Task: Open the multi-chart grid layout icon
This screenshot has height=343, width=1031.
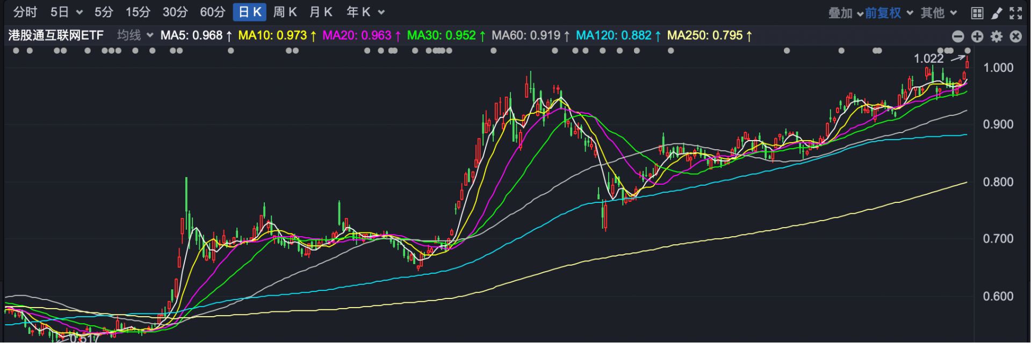Action: 977,13
